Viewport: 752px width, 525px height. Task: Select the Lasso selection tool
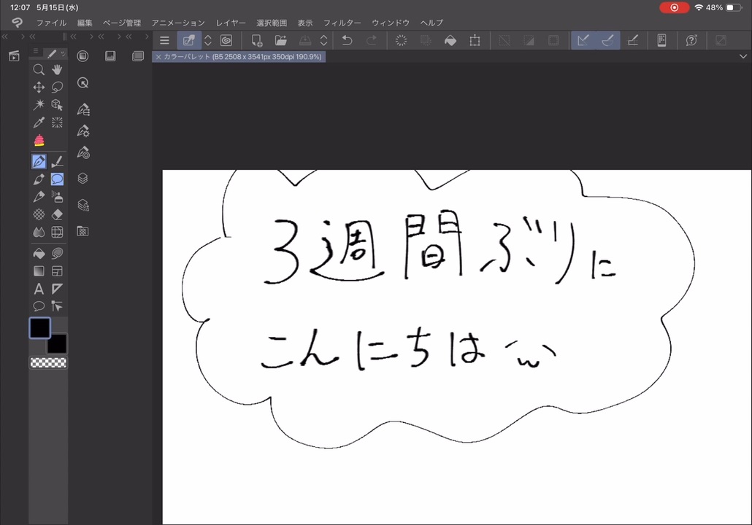click(x=57, y=87)
